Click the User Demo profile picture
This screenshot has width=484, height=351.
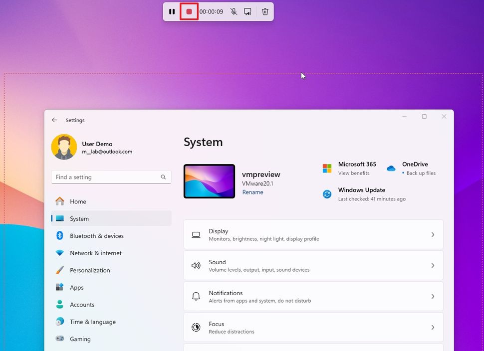pos(64,147)
